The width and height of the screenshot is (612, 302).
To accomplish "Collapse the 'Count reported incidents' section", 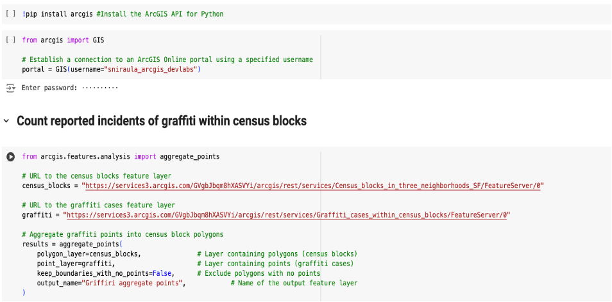I will 6,121.
